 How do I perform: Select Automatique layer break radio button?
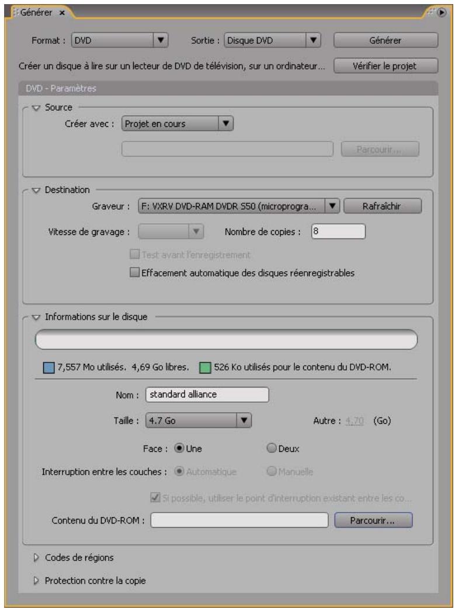point(179,472)
